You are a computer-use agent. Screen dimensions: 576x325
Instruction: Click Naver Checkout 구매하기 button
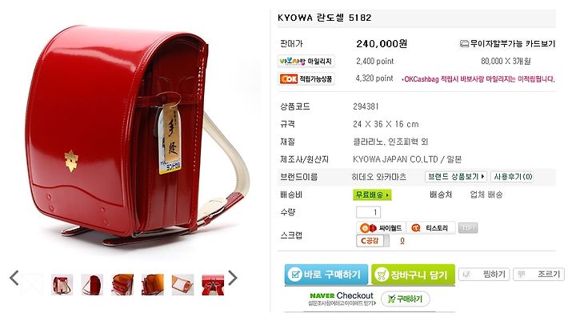click(x=405, y=299)
